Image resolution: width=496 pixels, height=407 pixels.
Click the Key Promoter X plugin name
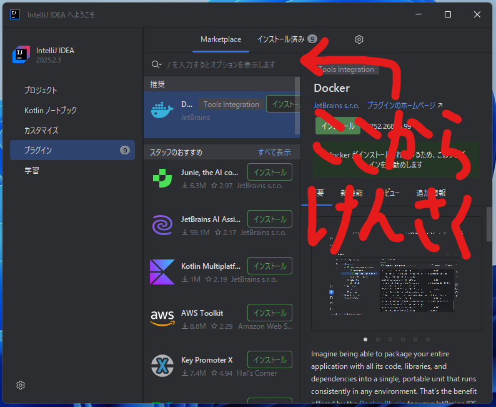(207, 360)
